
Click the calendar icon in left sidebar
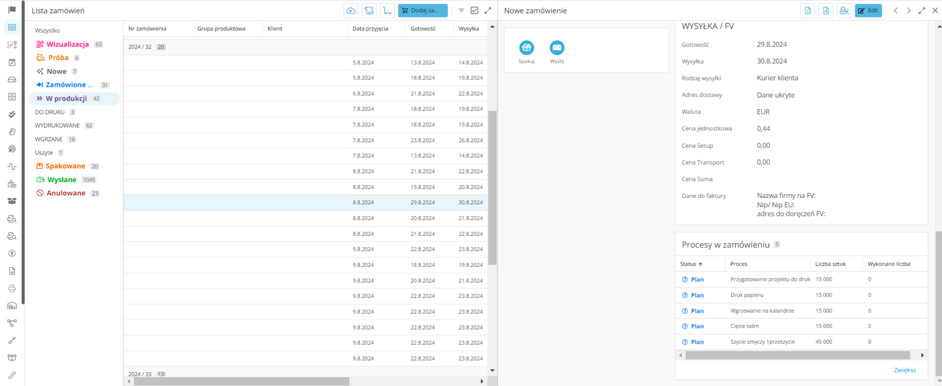pyautogui.click(x=12, y=62)
